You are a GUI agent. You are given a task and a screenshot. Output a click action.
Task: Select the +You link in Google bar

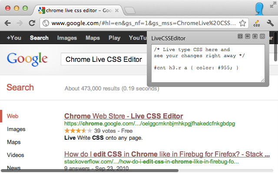(14, 38)
